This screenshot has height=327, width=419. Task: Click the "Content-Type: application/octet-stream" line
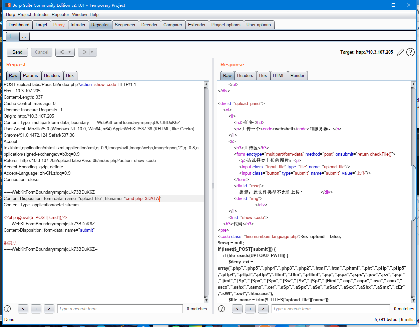41,205
